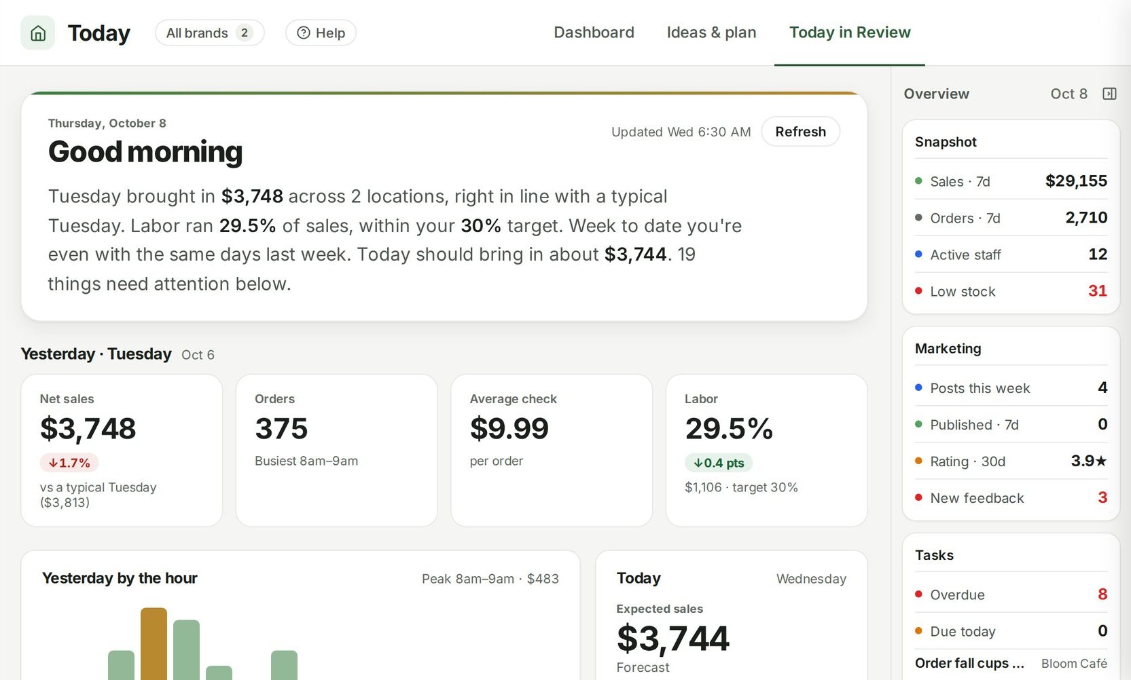
Task: Open the New feedback row
Action: [x=1011, y=498]
